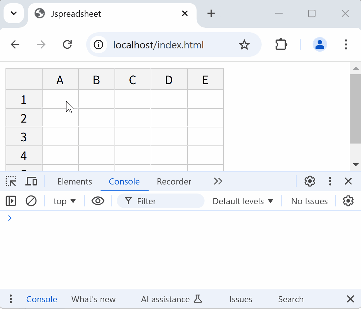Screen dimensions: 361x309
Task: Open the drawer sidebar panel icon
Action: (11, 201)
